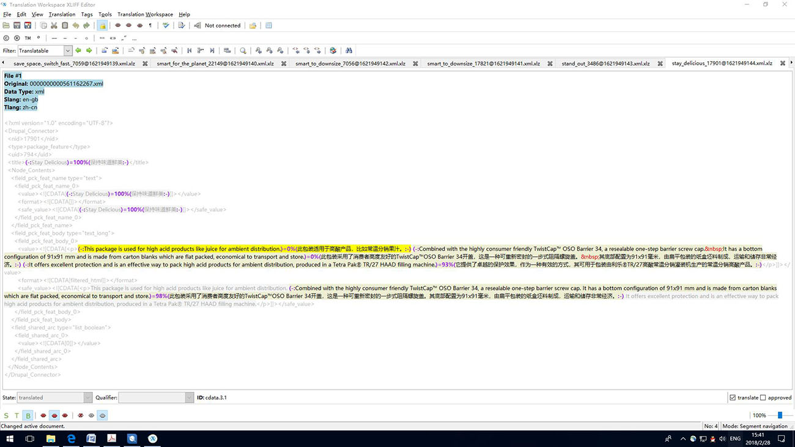
Task: Click the No: 4 status entry
Action: [711, 426]
